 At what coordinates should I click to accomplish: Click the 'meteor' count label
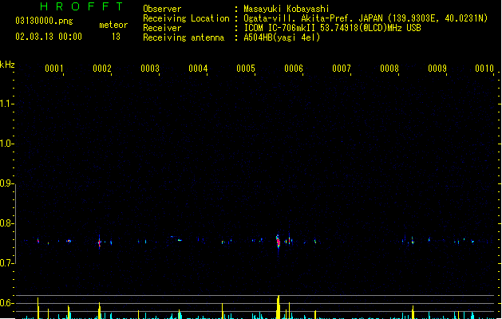tap(113, 25)
